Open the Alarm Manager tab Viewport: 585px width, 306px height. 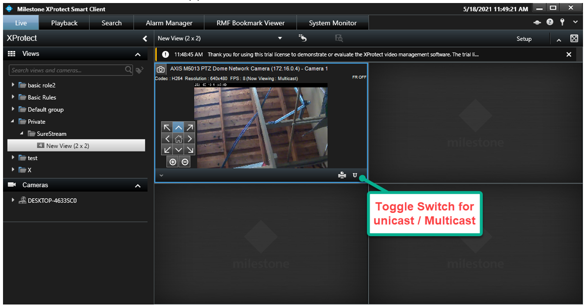pos(169,23)
